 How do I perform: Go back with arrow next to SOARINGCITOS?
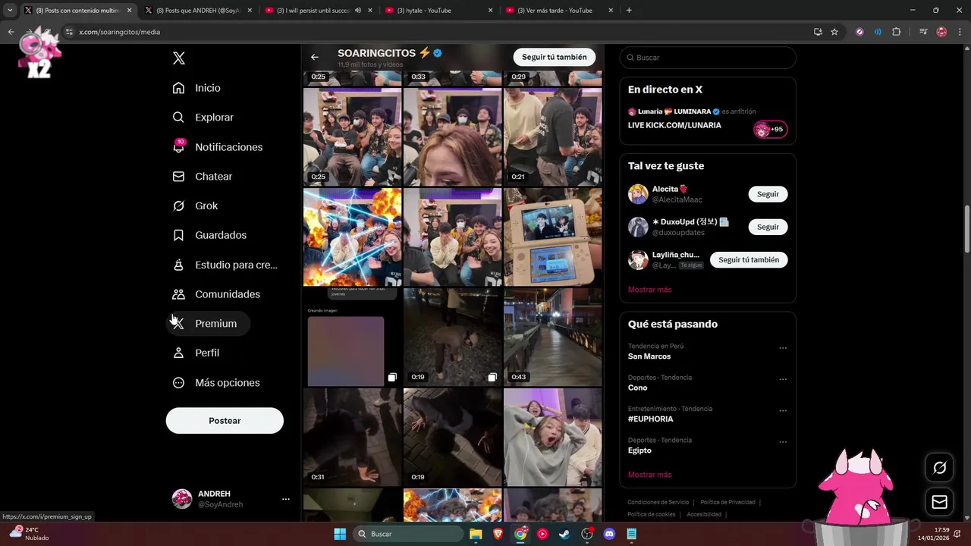pyautogui.click(x=315, y=57)
